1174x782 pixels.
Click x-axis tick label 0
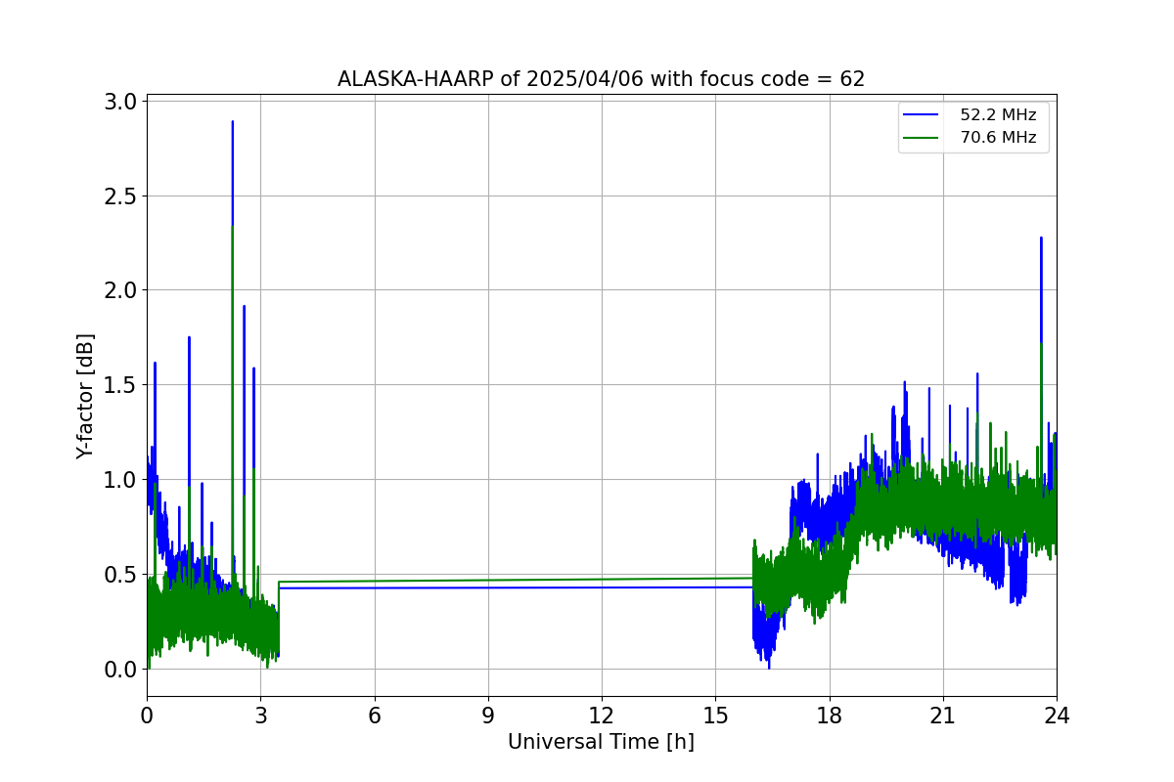tap(147, 715)
